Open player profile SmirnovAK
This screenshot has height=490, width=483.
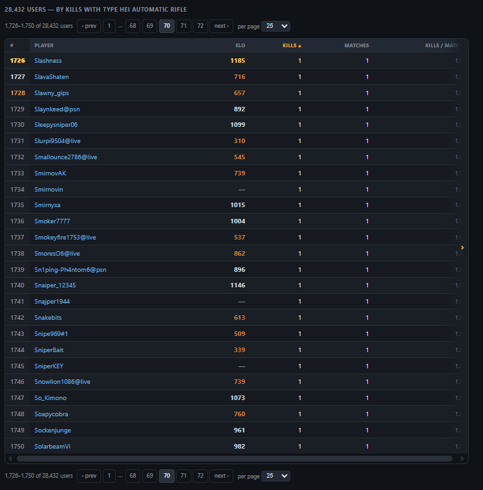point(50,173)
